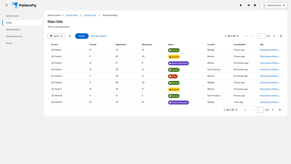Go to the previous page in bottom pagination
The height and width of the screenshot is (164, 291).
pos(252,110)
